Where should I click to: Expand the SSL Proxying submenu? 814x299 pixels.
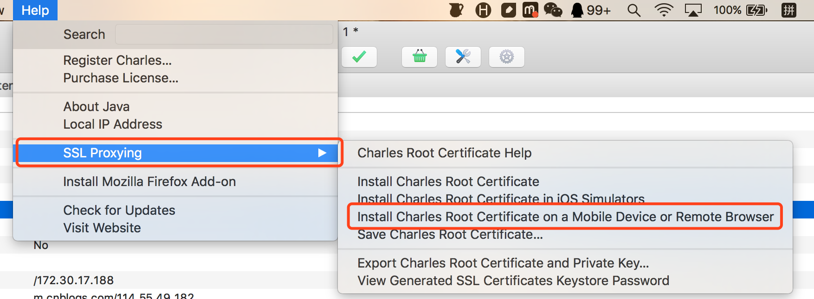175,153
